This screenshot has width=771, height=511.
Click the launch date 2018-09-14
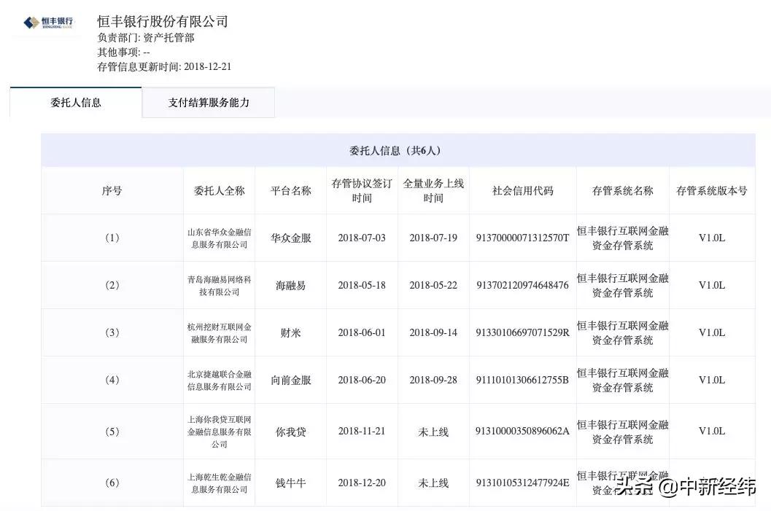[433, 332]
